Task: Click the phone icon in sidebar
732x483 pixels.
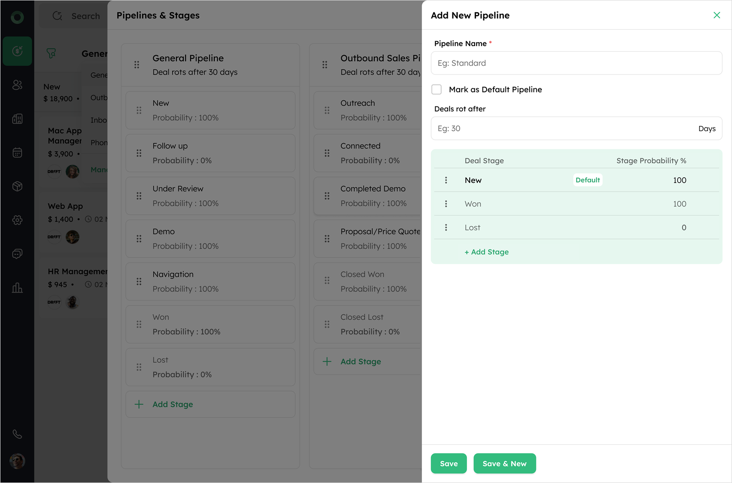Action: click(17, 434)
